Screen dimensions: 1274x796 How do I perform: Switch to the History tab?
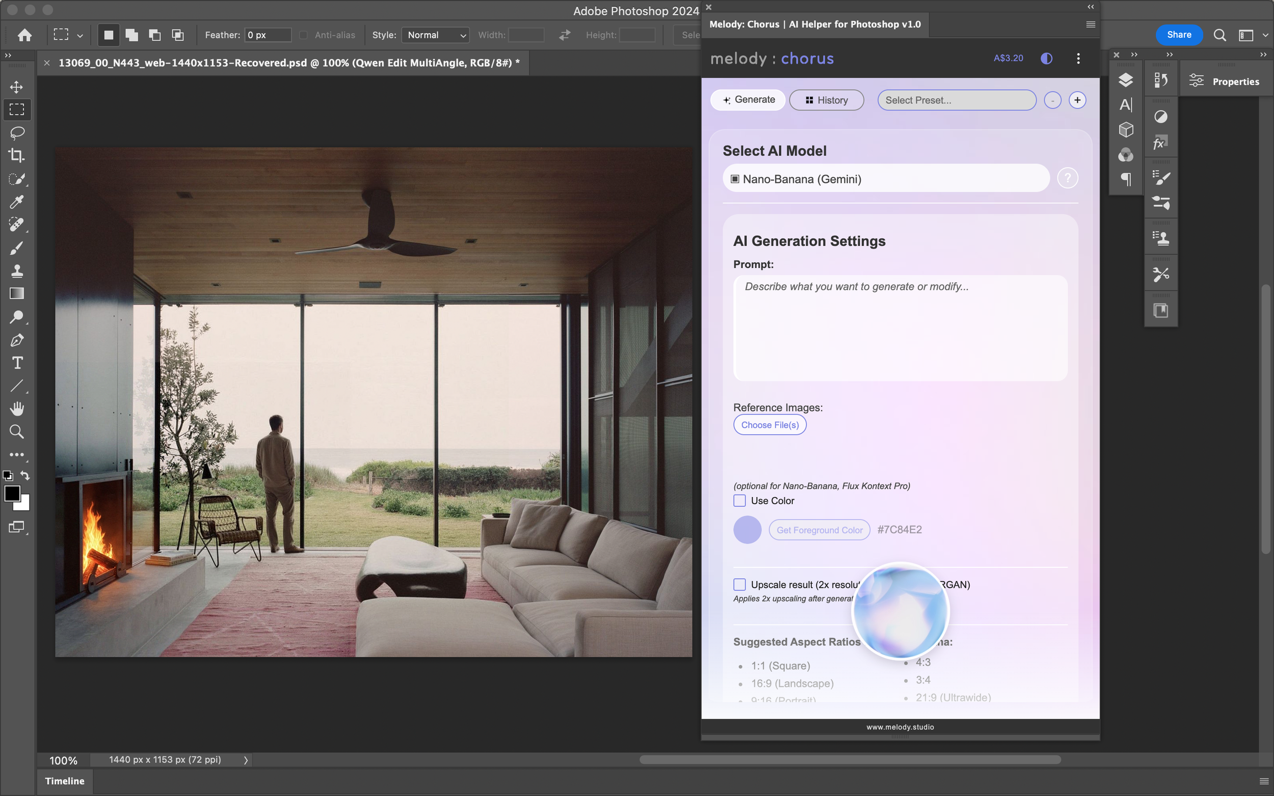pos(826,100)
